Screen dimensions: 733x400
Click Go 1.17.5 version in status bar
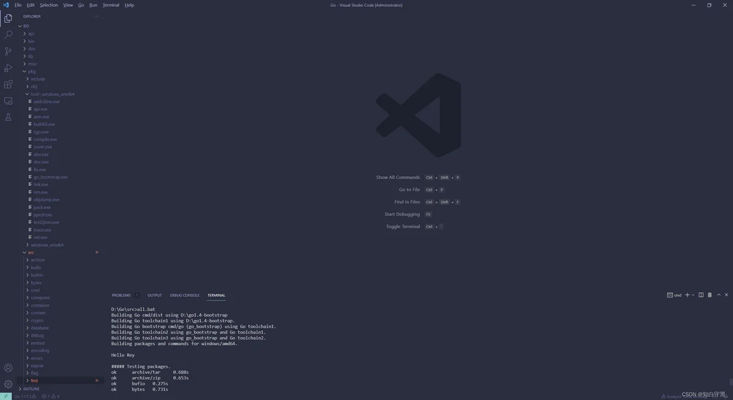click(x=25, y=396)
